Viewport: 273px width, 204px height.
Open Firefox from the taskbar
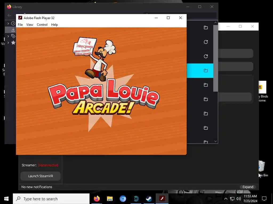(97, 199)
